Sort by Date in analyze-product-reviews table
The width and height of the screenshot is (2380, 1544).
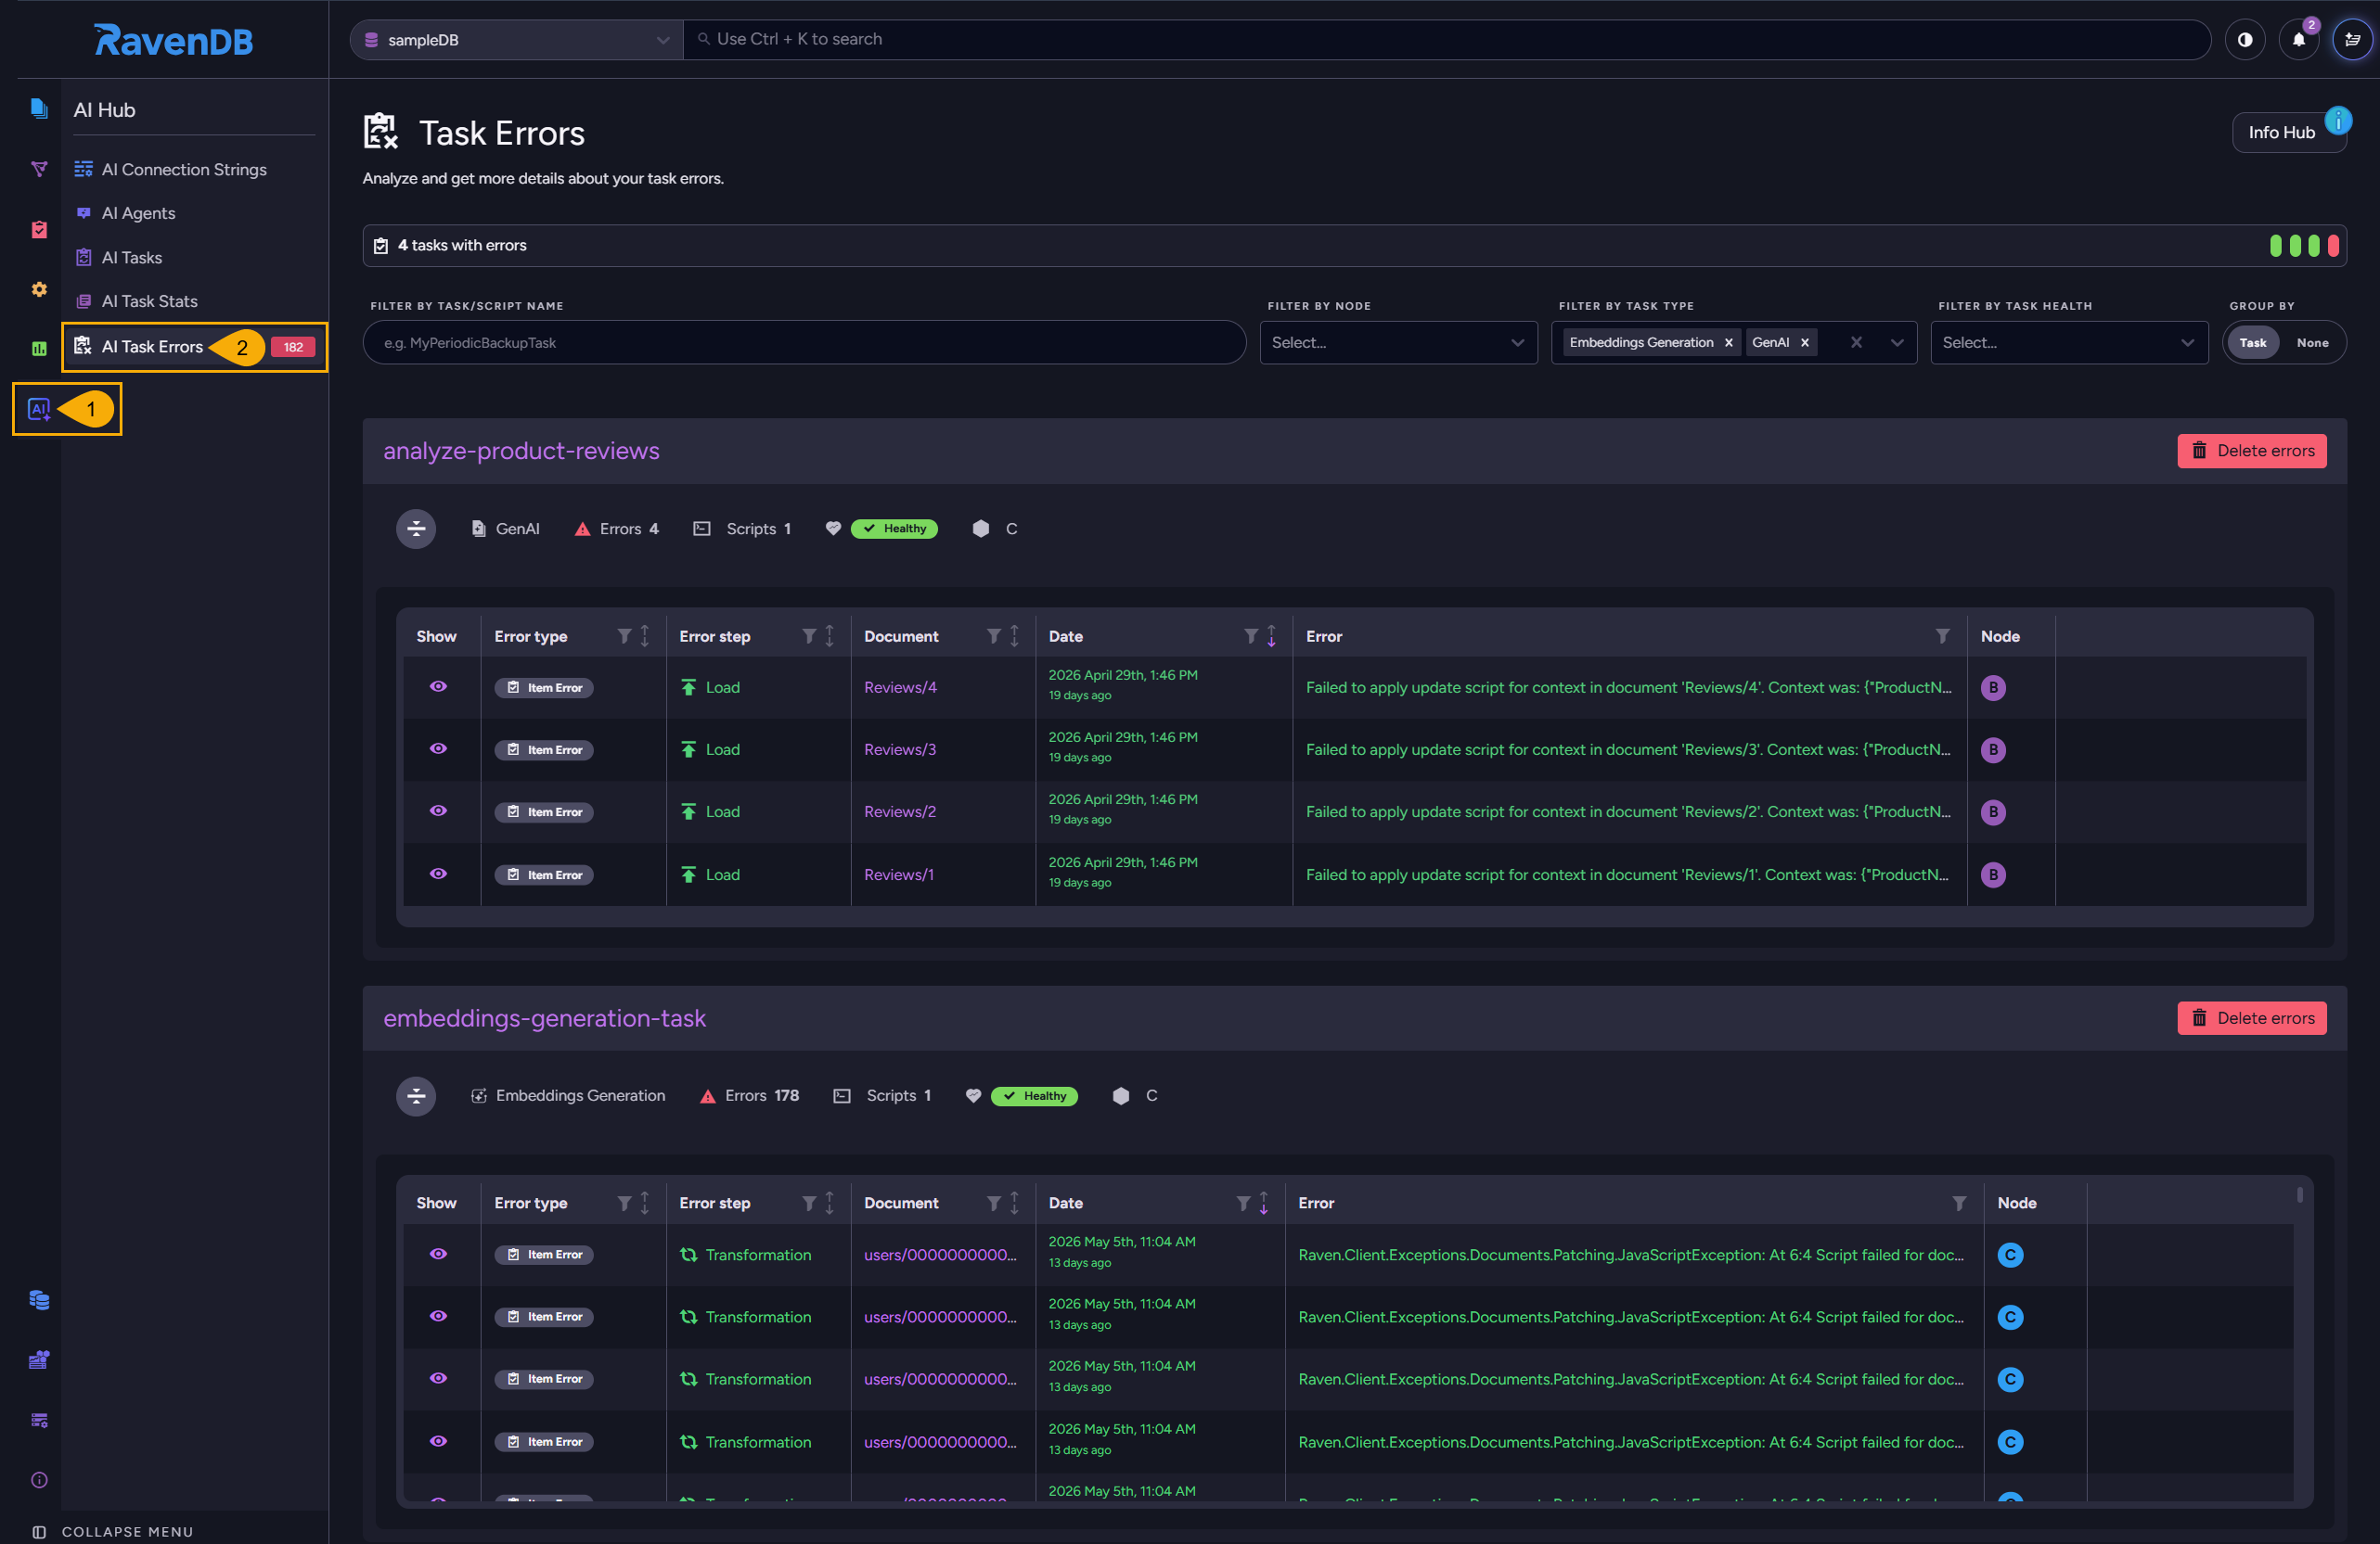pos(1271,635)
